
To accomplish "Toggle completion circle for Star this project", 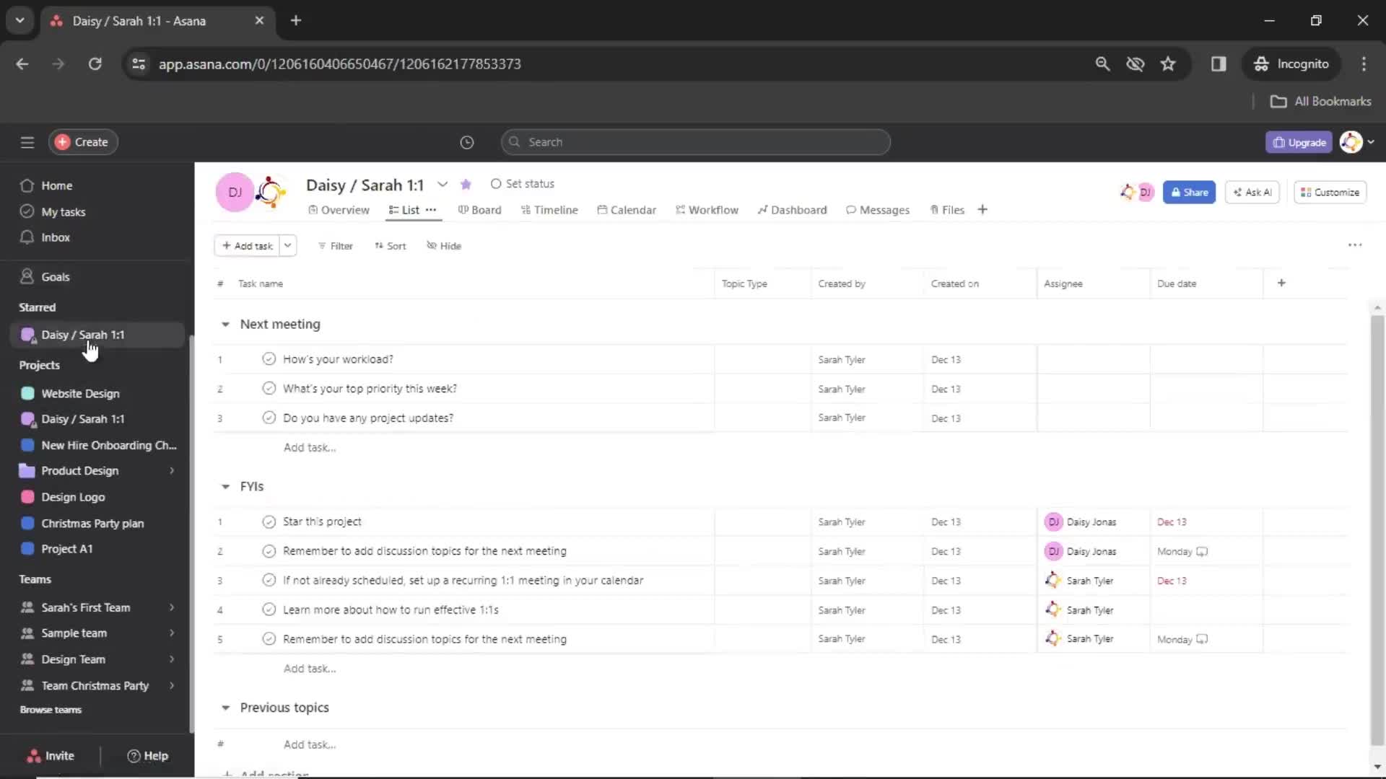I will coord(269,521).
